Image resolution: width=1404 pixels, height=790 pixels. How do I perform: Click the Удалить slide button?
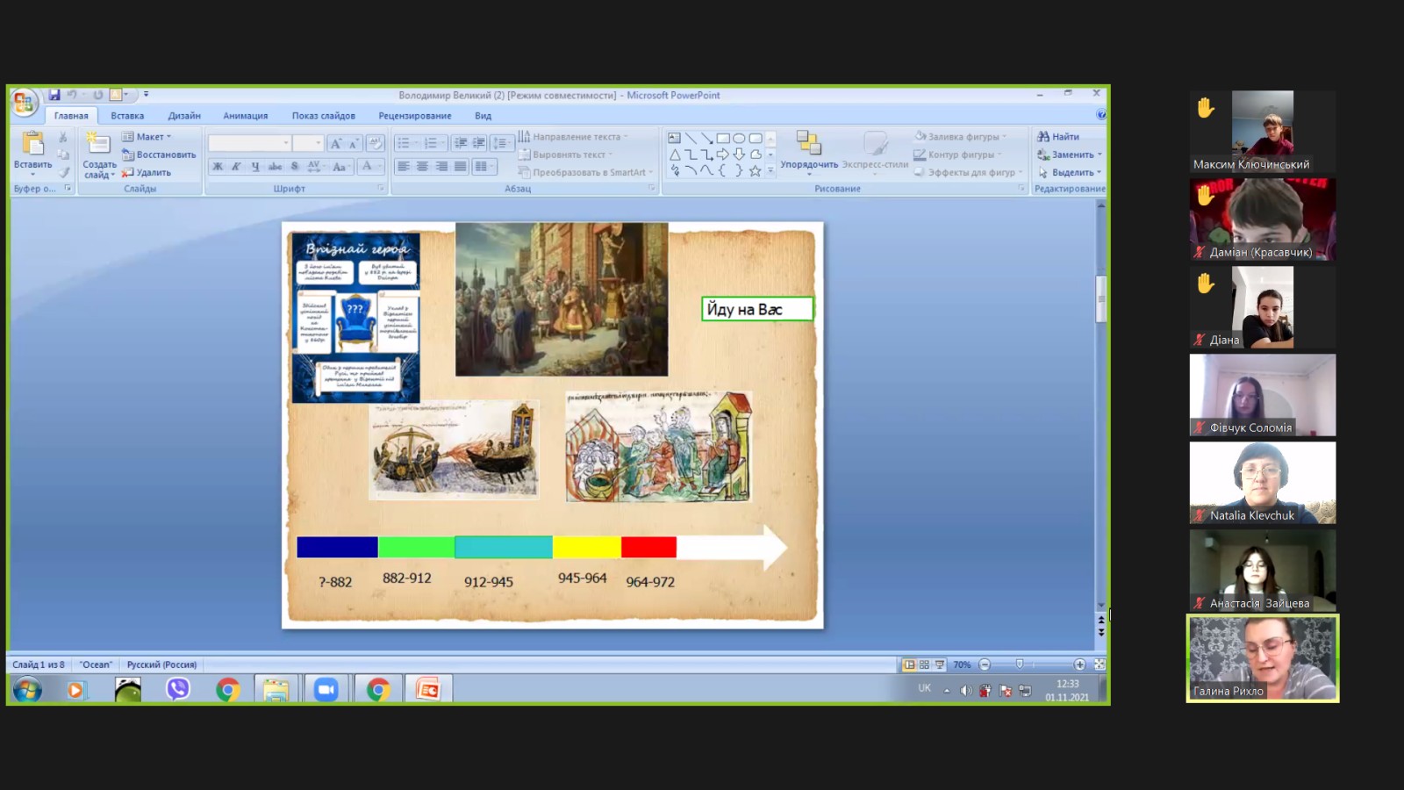147,173
